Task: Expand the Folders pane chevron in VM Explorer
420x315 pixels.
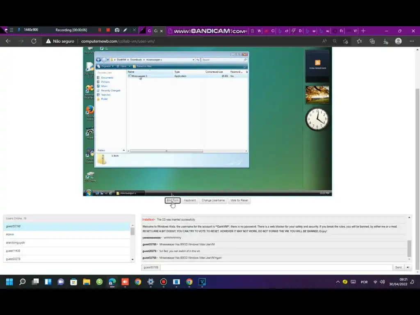Action: [x=123, y=150]
